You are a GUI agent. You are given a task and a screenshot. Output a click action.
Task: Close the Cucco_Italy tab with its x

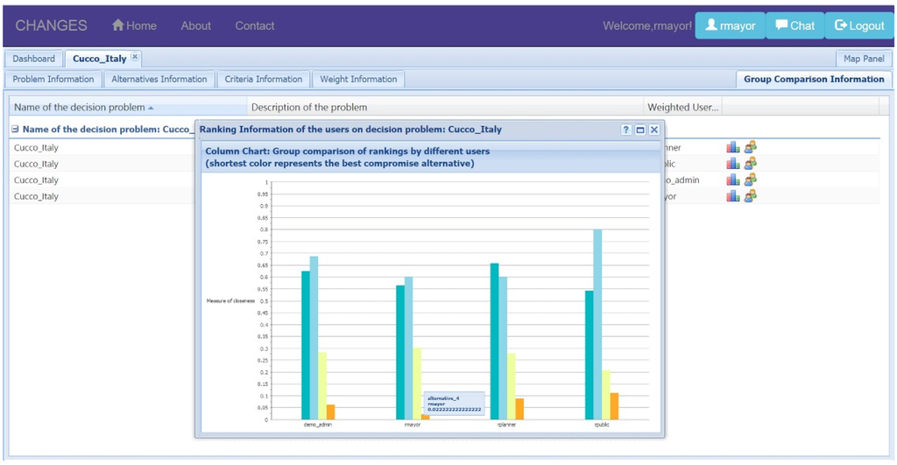tap(135, 58)
